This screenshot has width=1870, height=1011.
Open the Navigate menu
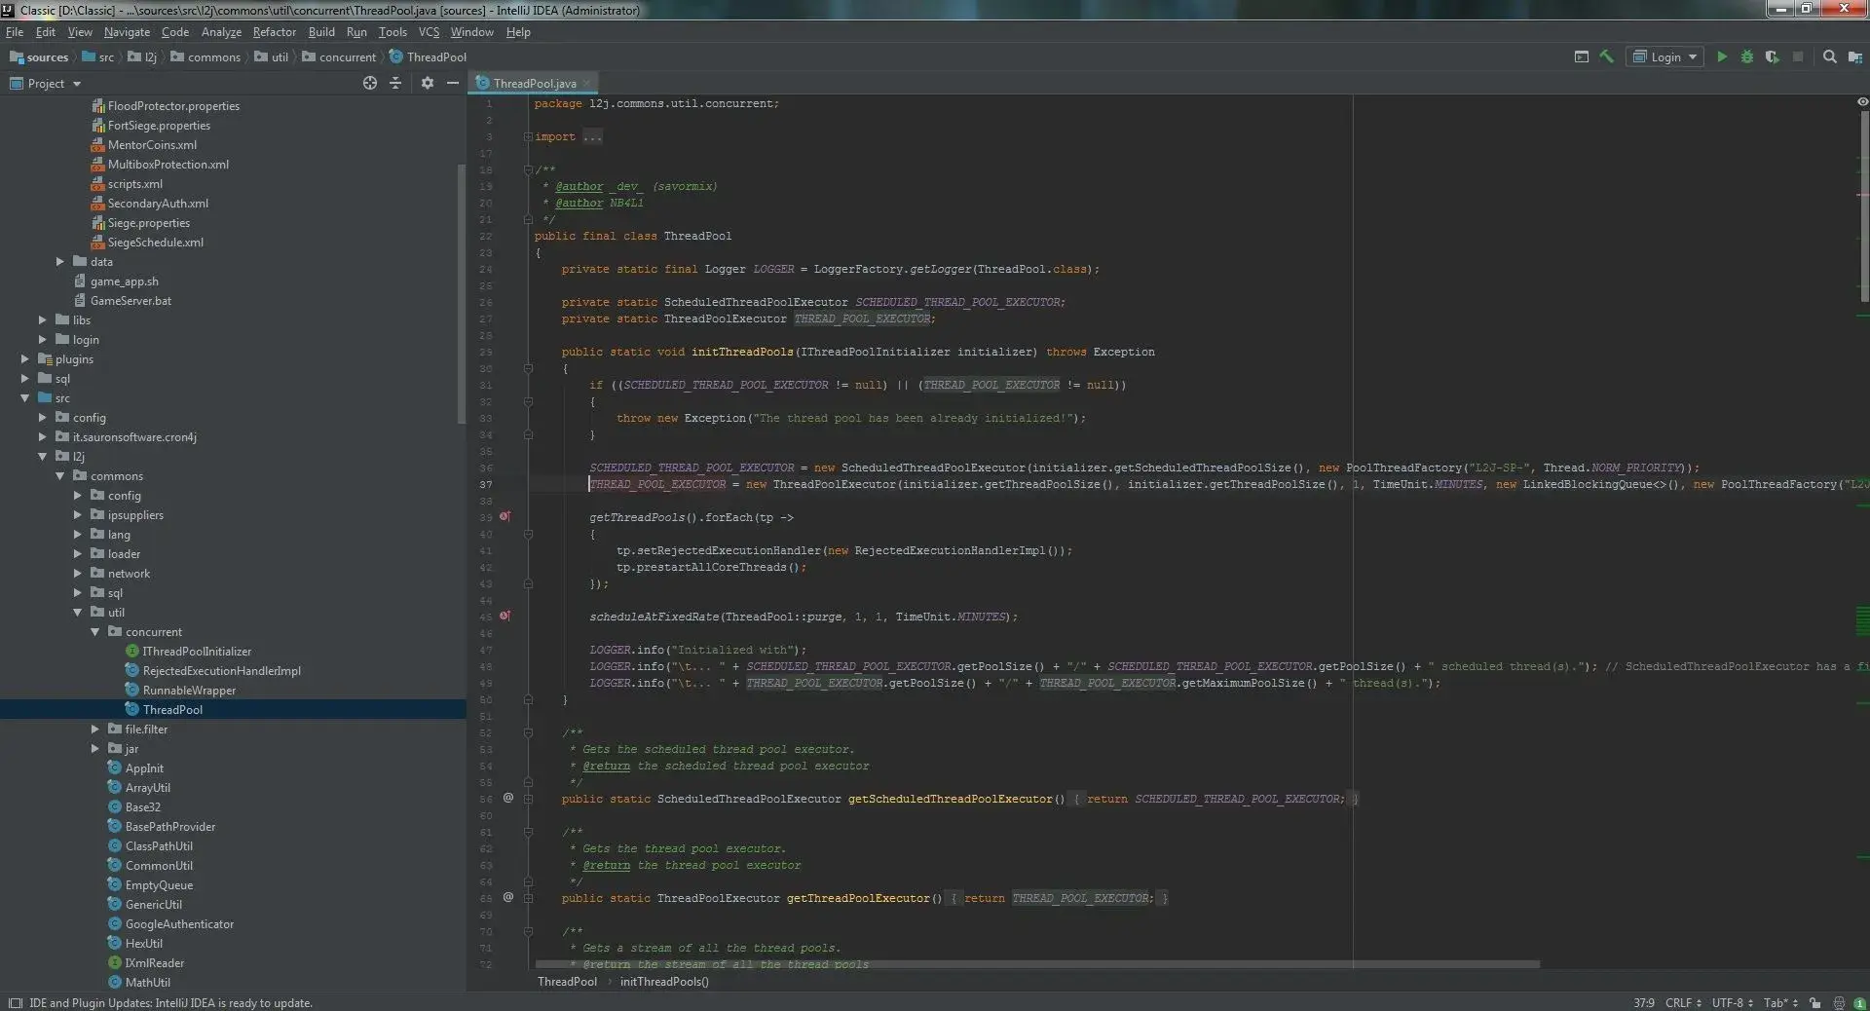click(x=127, y=32)
